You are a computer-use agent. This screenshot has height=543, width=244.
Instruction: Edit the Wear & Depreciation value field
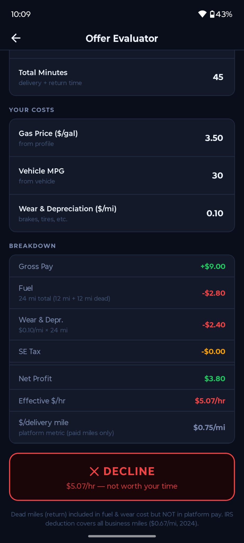[x=215, y=213]
